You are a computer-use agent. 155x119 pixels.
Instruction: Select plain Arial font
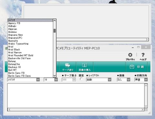click(30, 47)
